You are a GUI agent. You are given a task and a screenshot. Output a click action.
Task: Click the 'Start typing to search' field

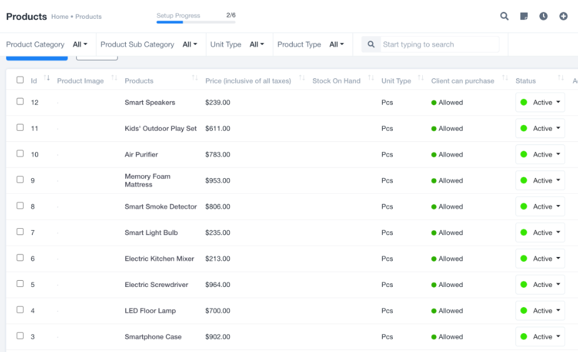click(x=438, y=44)
